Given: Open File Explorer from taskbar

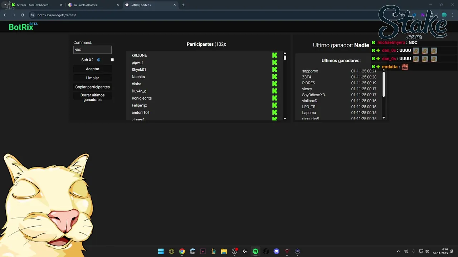Looking at the screenshot, I should [x=224, y=251].
